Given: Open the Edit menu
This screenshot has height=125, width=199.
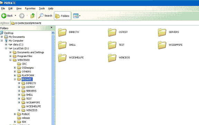Looking at the screenshot, I should (x=10, y=9).
